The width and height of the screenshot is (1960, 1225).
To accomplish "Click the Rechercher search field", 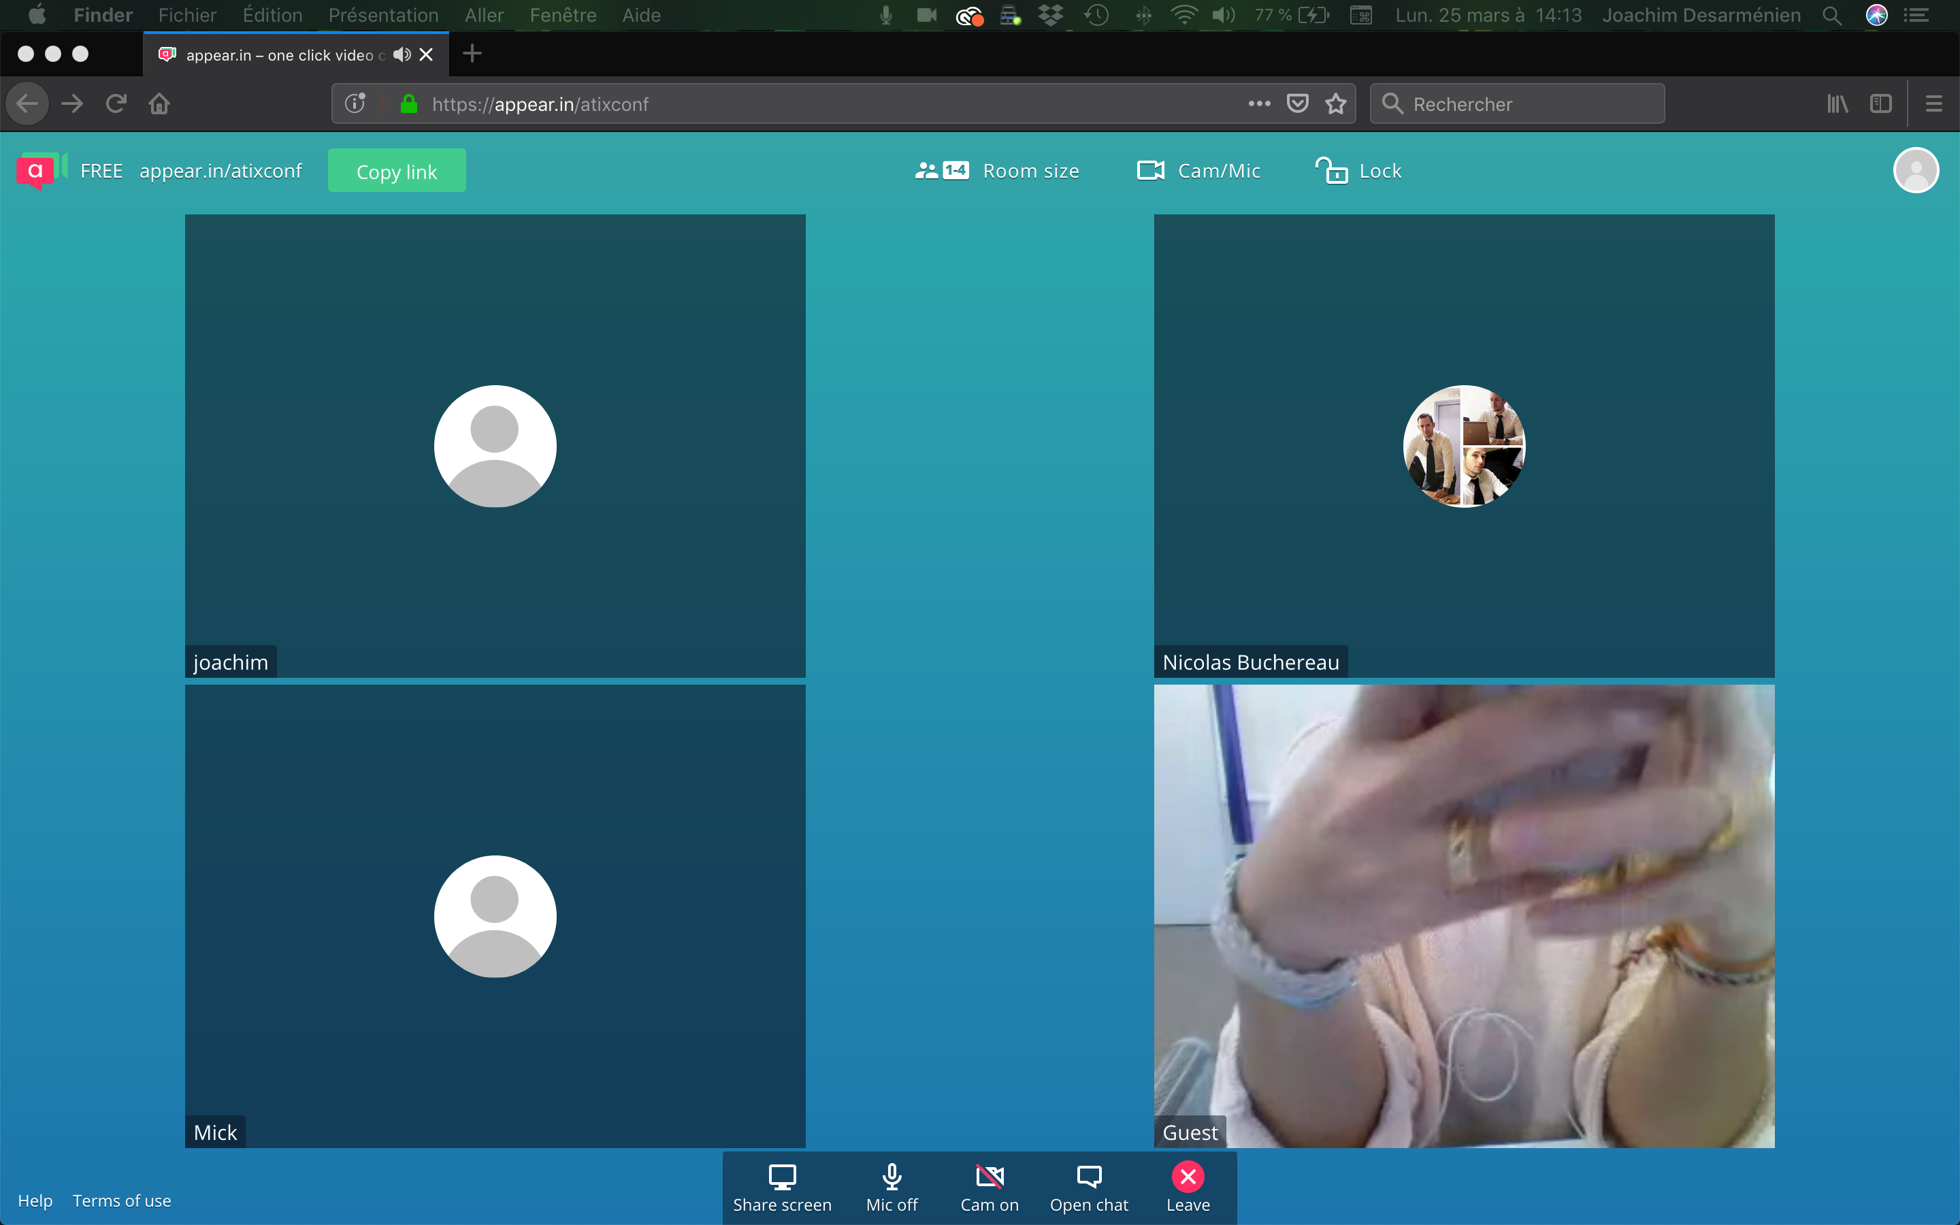I will click(x=1517, y=103).
